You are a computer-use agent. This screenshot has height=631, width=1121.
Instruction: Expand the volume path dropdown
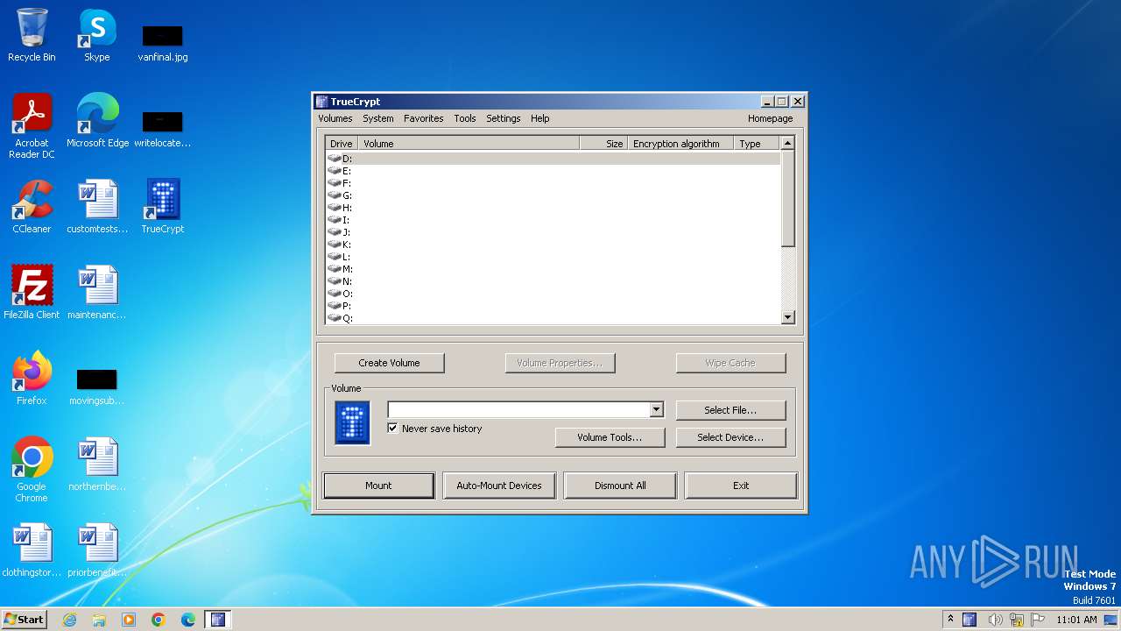[656, 409]
